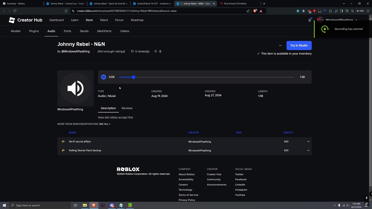Open the Brave Shields lion icon

tap(255, 11)
